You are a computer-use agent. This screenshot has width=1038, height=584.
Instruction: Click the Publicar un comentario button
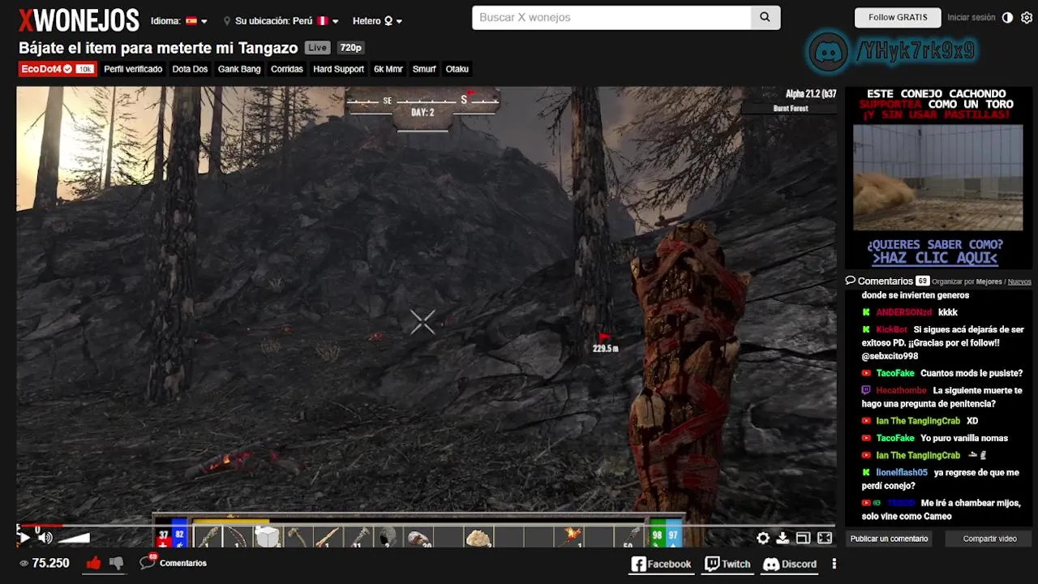pyautogui.click(x=889, y=539)
